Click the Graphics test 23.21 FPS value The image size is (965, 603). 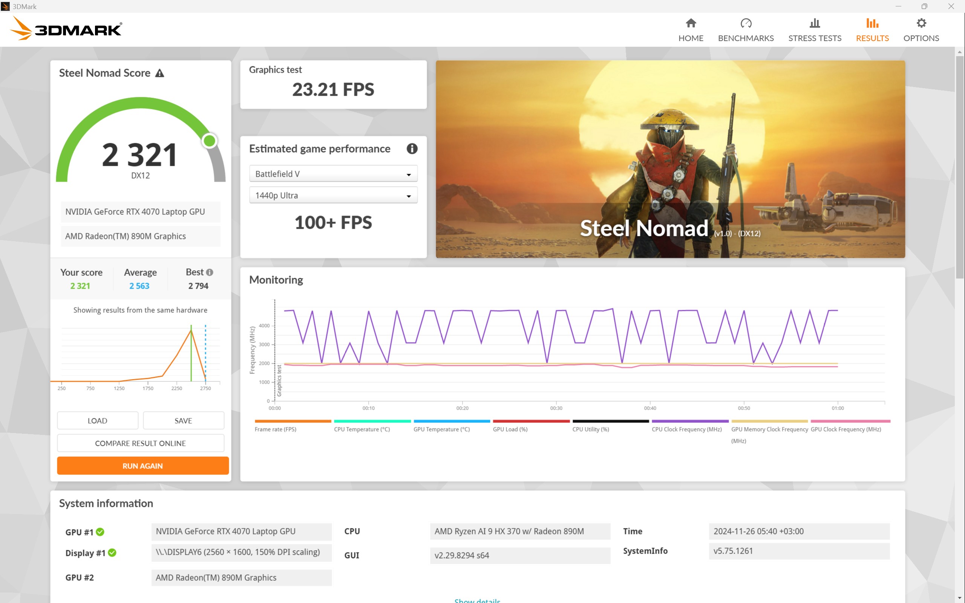[x=333, y=89]
